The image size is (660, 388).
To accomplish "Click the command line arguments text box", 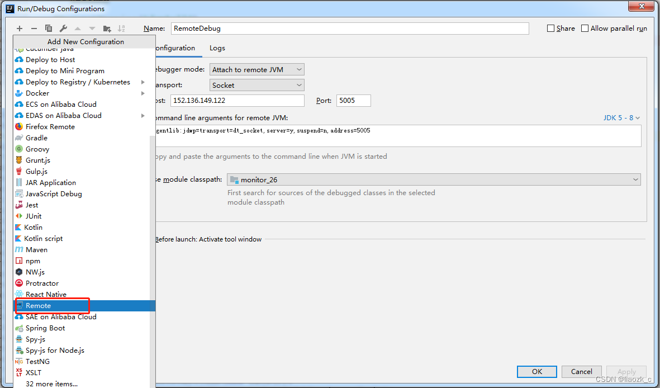I will [398, 136].
